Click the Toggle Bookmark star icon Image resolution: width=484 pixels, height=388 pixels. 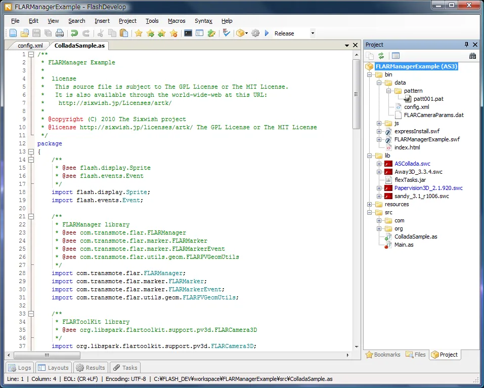tap(139, 33)
